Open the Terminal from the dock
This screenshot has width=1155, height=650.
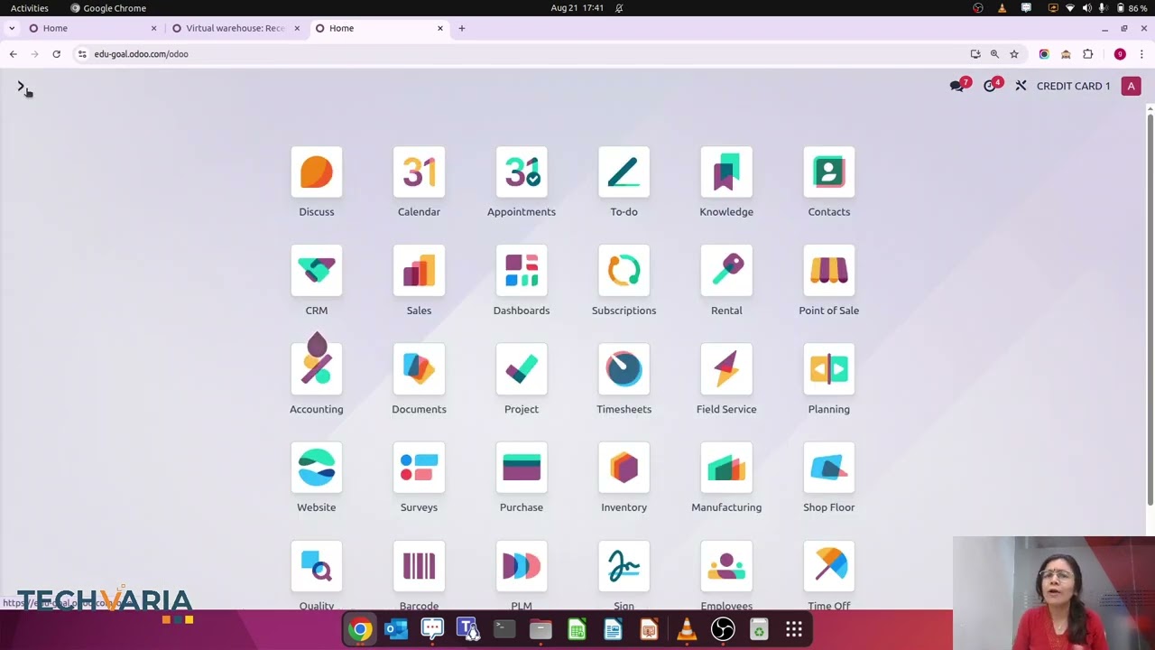504,629
